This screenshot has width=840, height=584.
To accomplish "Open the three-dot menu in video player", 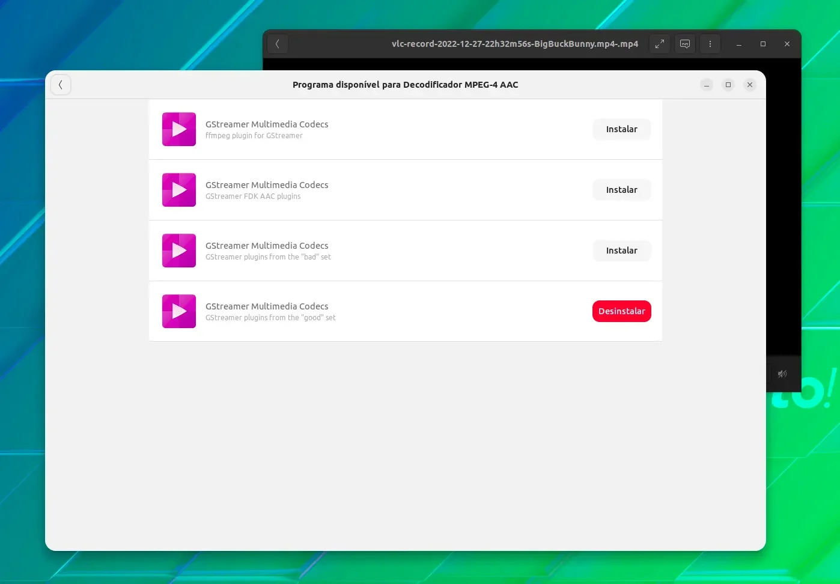I will tap(710, 44).
